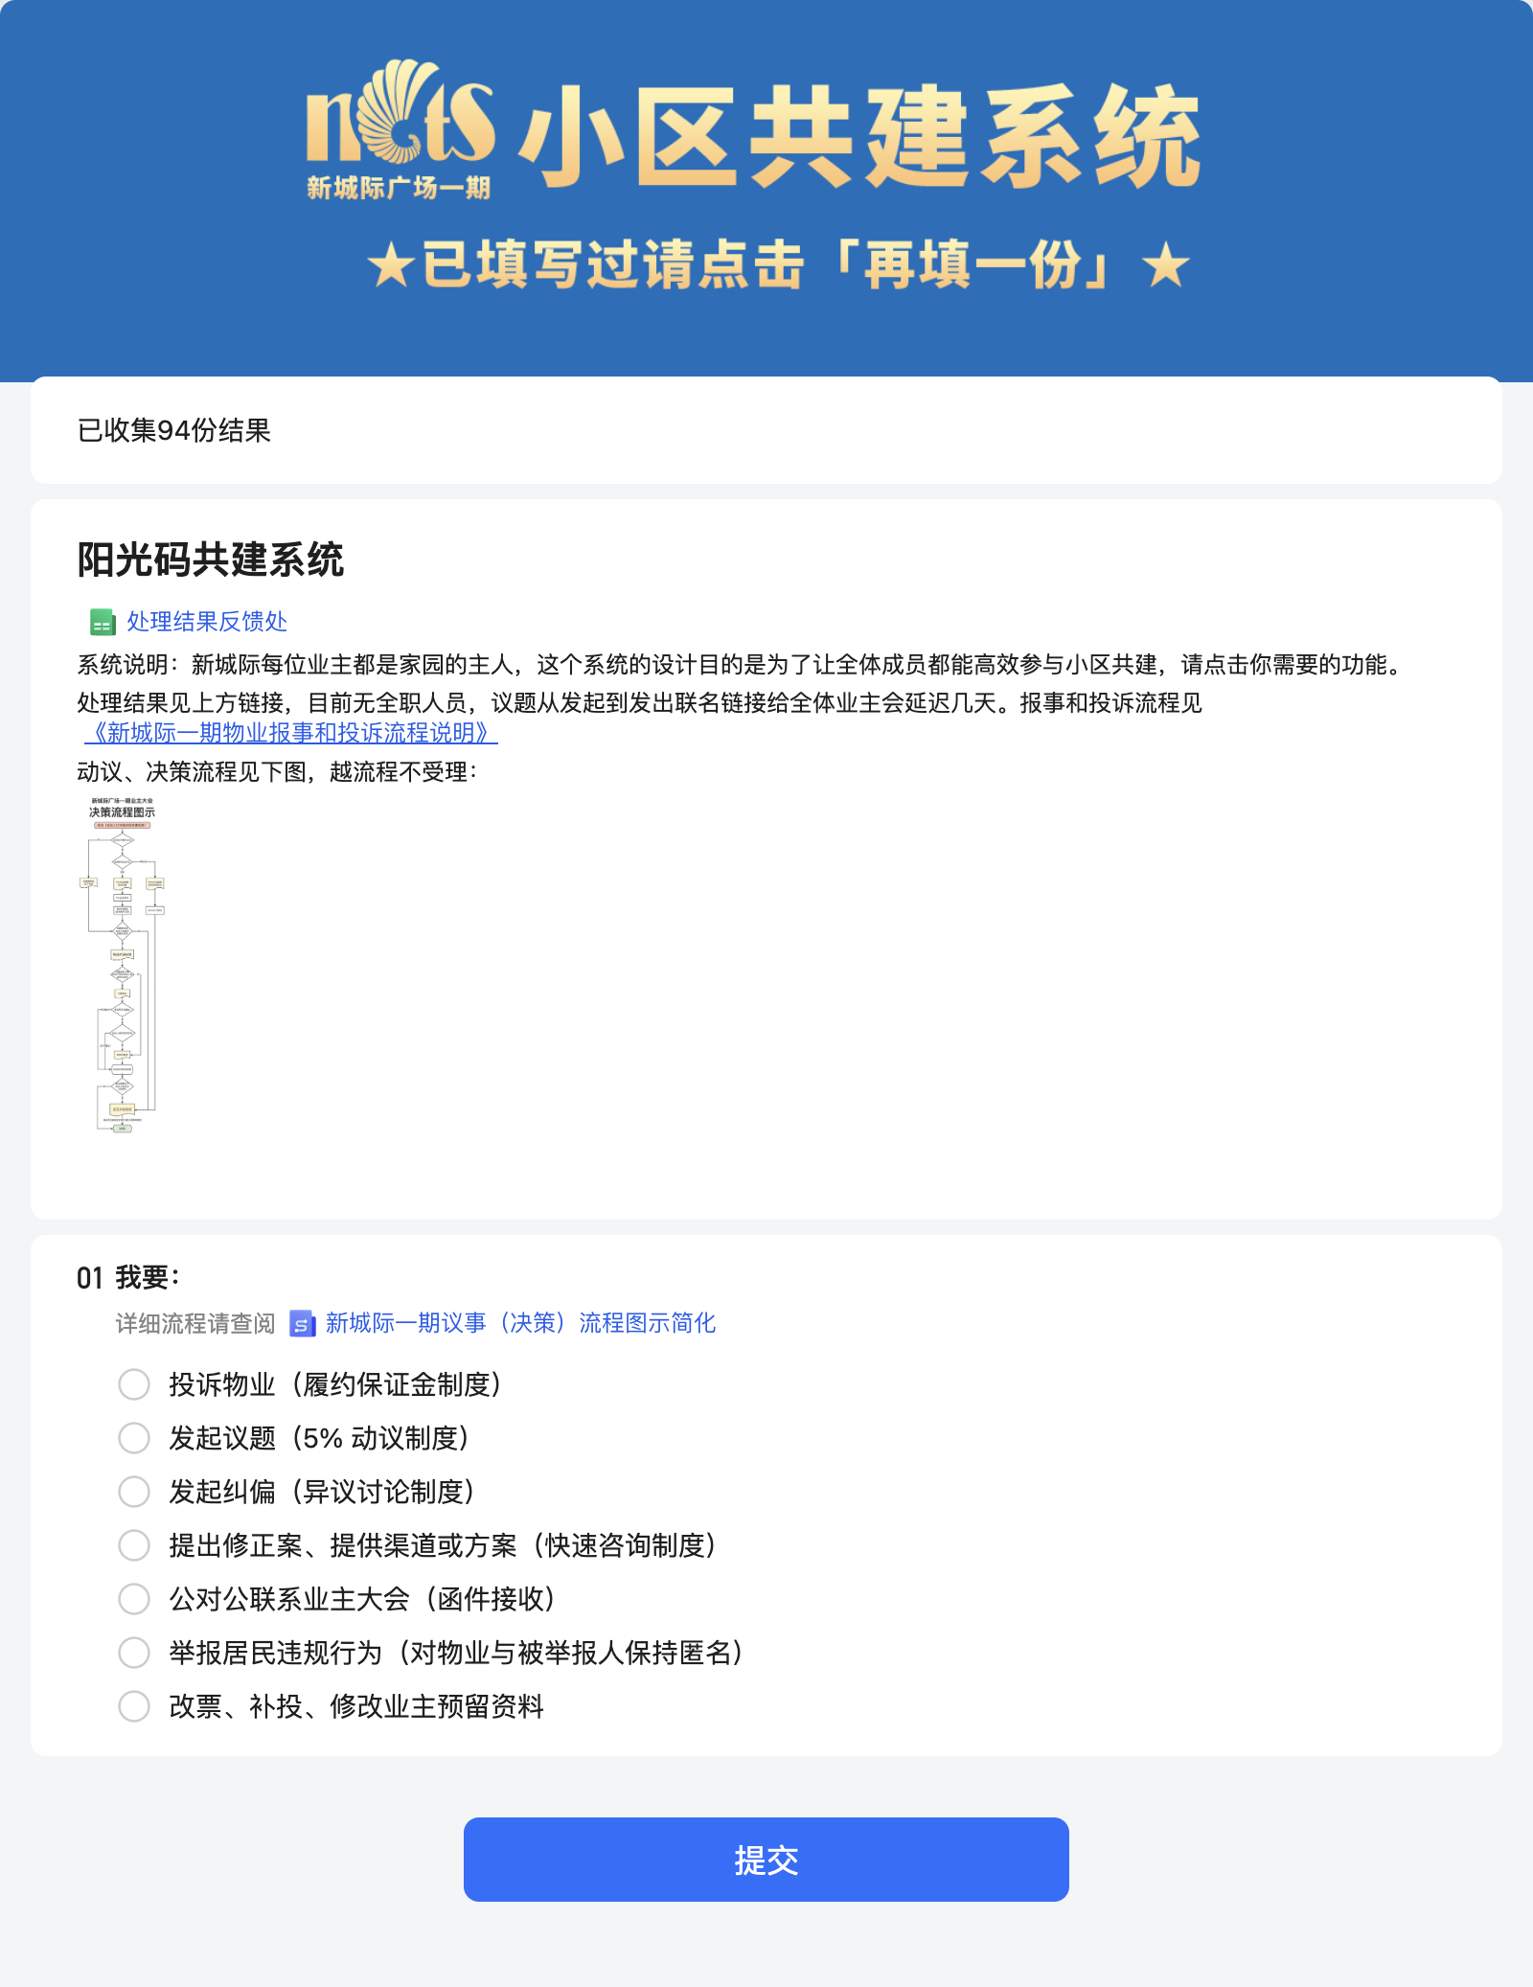The height and width of the screenshot is (1987, 1533).
Task: Select 举报居民违规行为 option
Action: (x=134, y=1653)
